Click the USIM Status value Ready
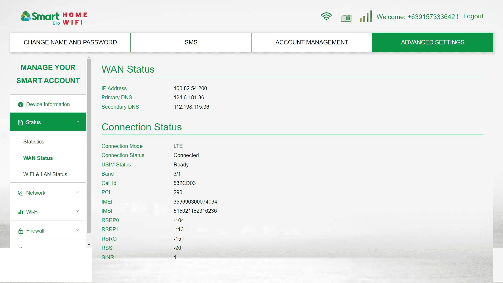This screenshot has width=503, height=283. click(181, 165)
